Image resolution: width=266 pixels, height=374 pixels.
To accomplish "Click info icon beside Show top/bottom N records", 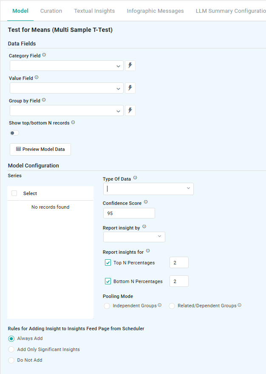I will pos(73,122).
